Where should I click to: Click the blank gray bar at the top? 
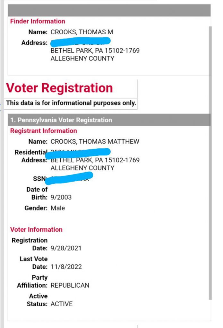pos(109,11)
